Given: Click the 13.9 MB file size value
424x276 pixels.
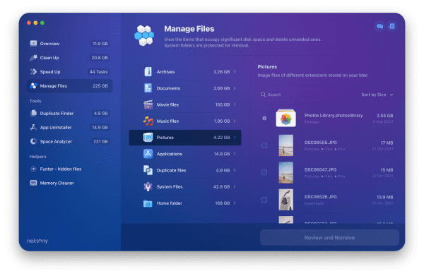Looking at the screenshot, I should 385,197.
